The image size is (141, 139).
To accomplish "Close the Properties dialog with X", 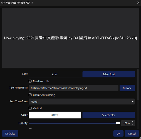I will tap(138, 3).
